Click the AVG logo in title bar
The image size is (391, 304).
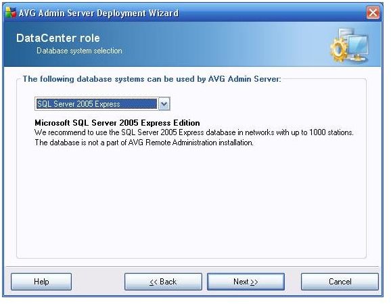11,13
